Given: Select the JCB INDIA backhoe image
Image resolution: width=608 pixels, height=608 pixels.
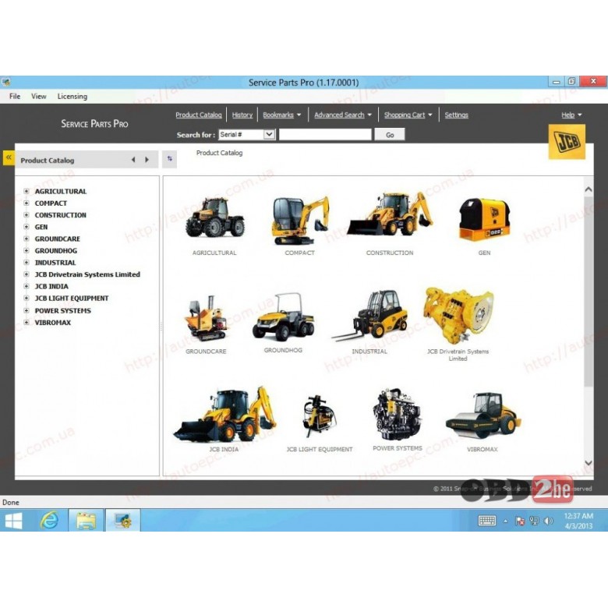Looking at the screenshot, I should coord(224,414).
